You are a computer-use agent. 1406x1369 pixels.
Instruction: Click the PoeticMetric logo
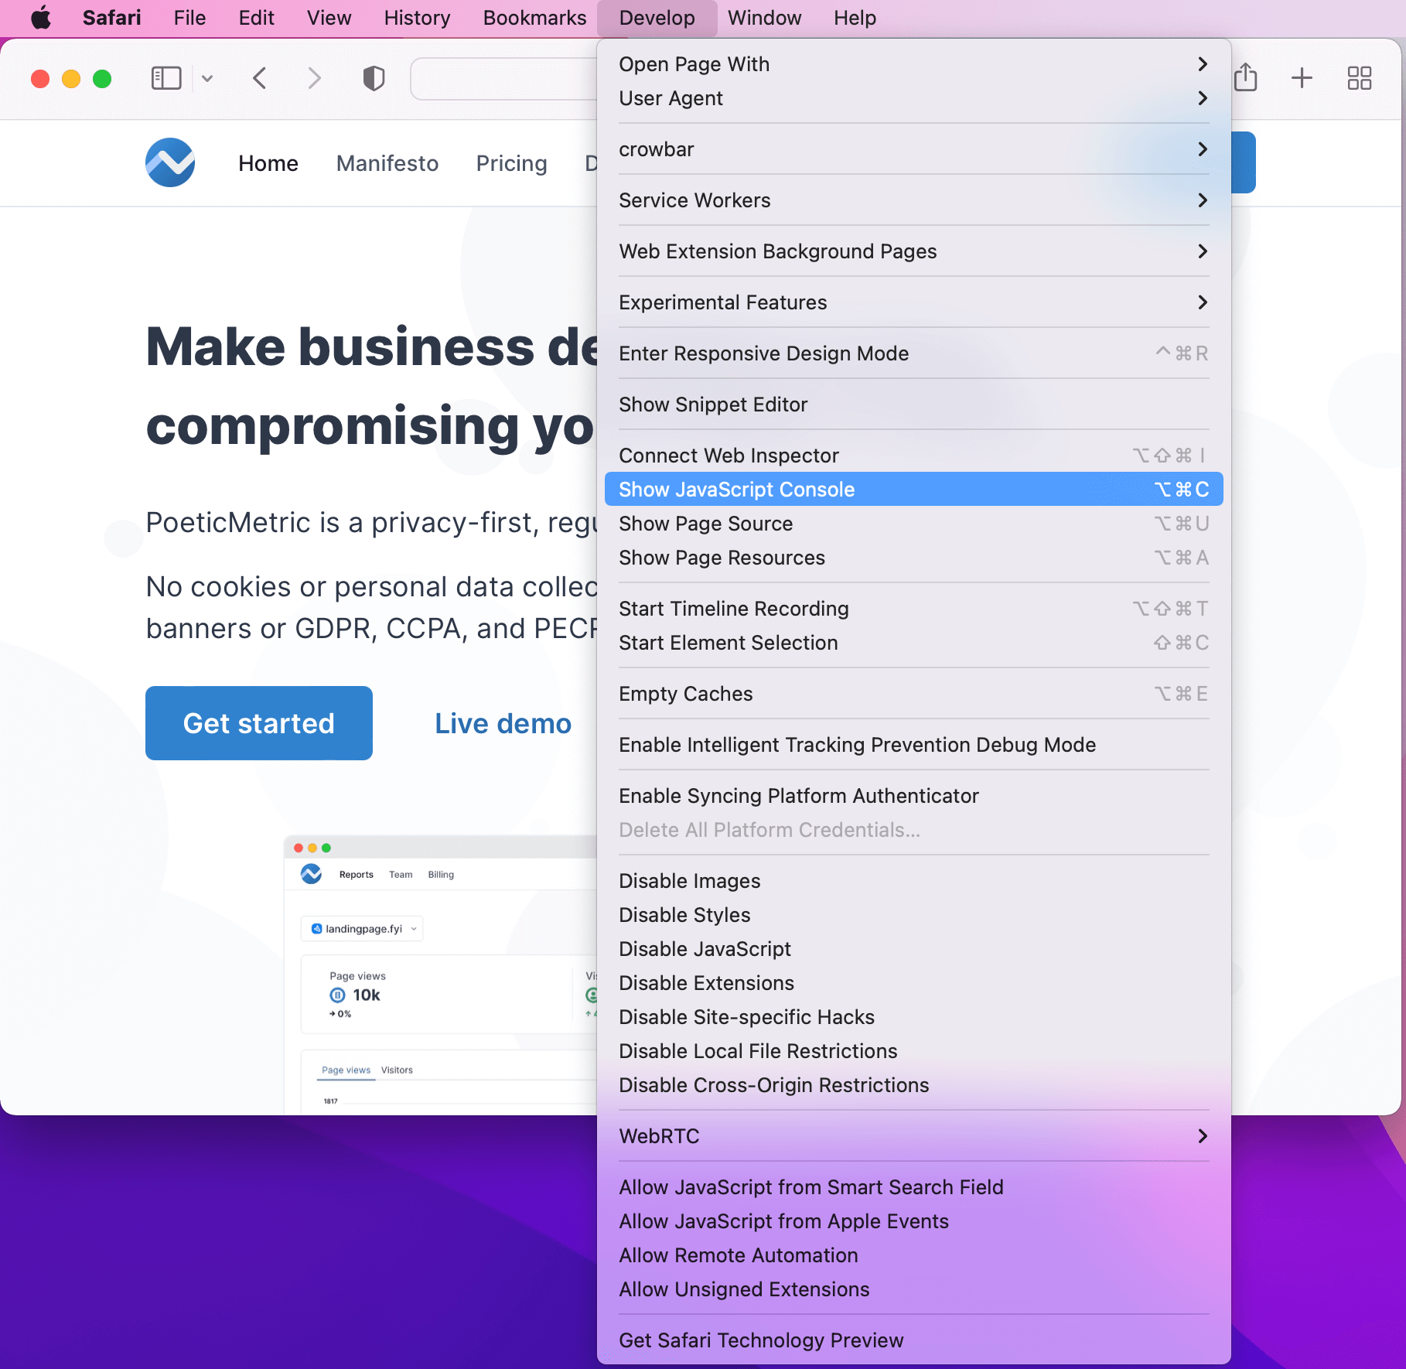point(170,162)
